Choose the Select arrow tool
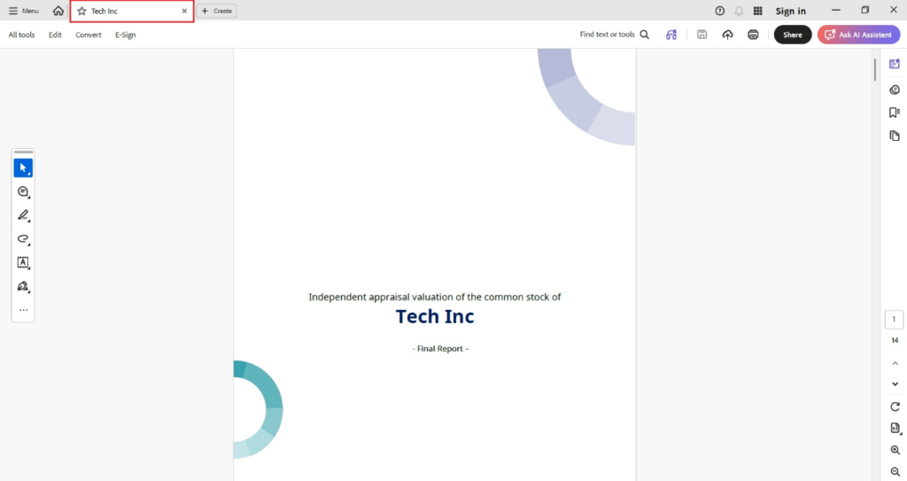 [23, 167]
